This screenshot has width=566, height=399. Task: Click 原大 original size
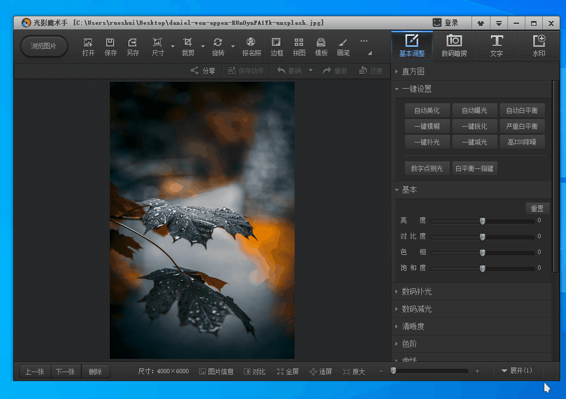354,372
